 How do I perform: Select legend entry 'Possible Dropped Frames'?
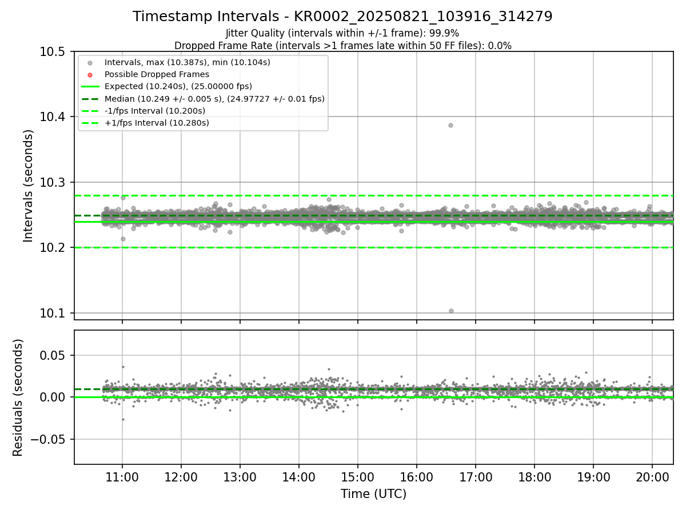[157, 74]
